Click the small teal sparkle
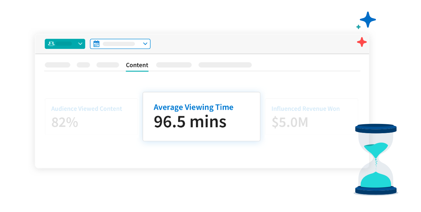Viewport: 421px width, 212px height. pos(358,27)
